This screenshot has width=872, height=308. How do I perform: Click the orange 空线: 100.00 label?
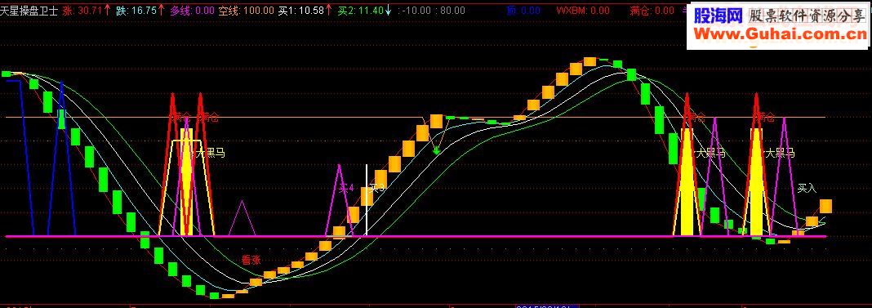tap(246, 10)
